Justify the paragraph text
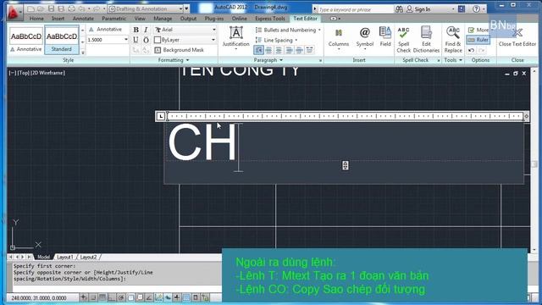The width and height of the screenshot is (542, 305). point(299,50)
